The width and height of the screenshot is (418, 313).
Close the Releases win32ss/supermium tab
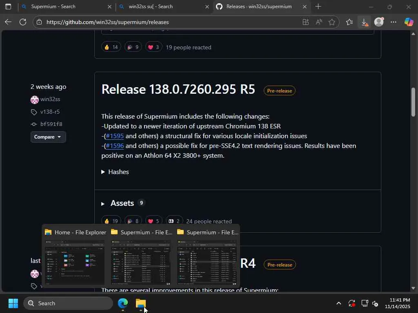point(305,7)
